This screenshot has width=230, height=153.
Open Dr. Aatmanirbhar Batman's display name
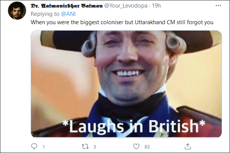(x=67, y=6)
